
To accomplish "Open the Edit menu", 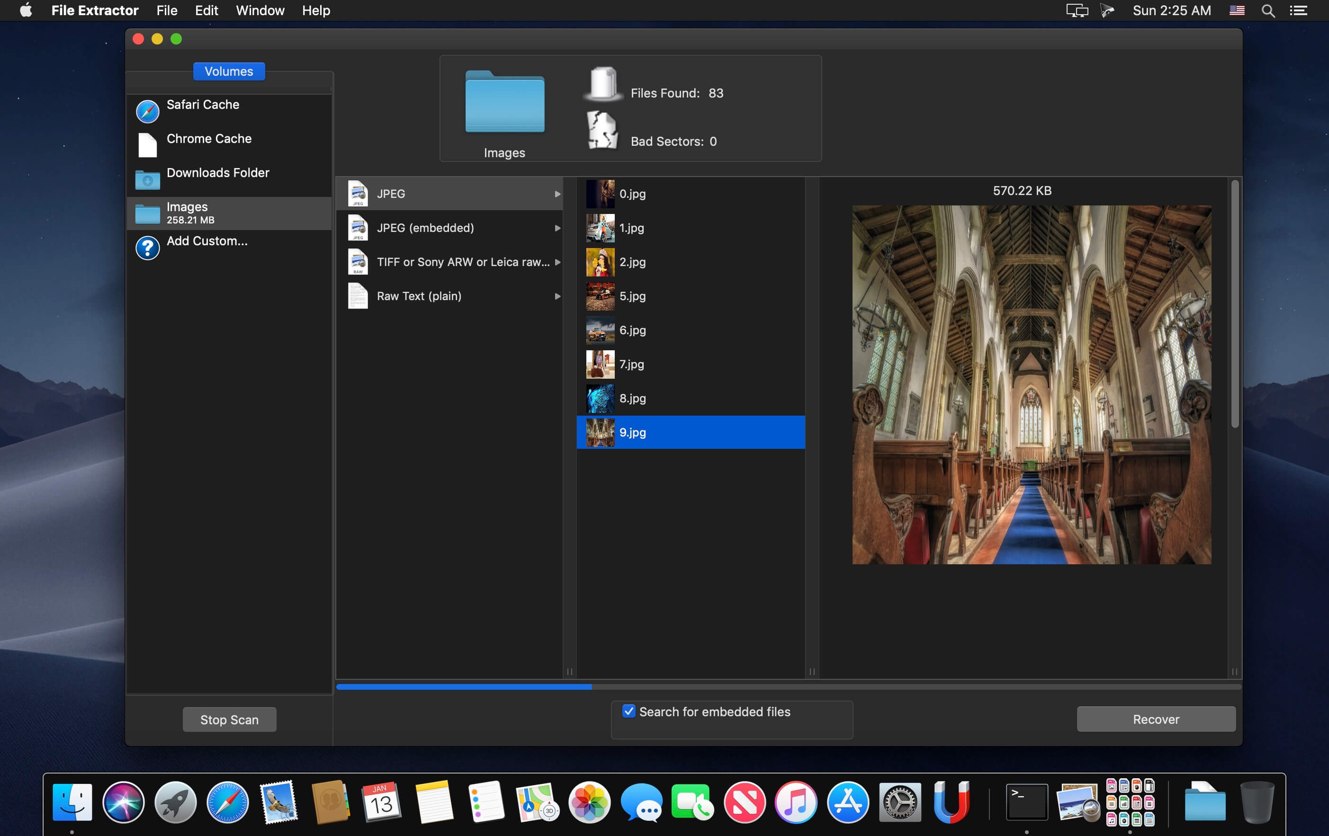I will (x=205, y=10).
